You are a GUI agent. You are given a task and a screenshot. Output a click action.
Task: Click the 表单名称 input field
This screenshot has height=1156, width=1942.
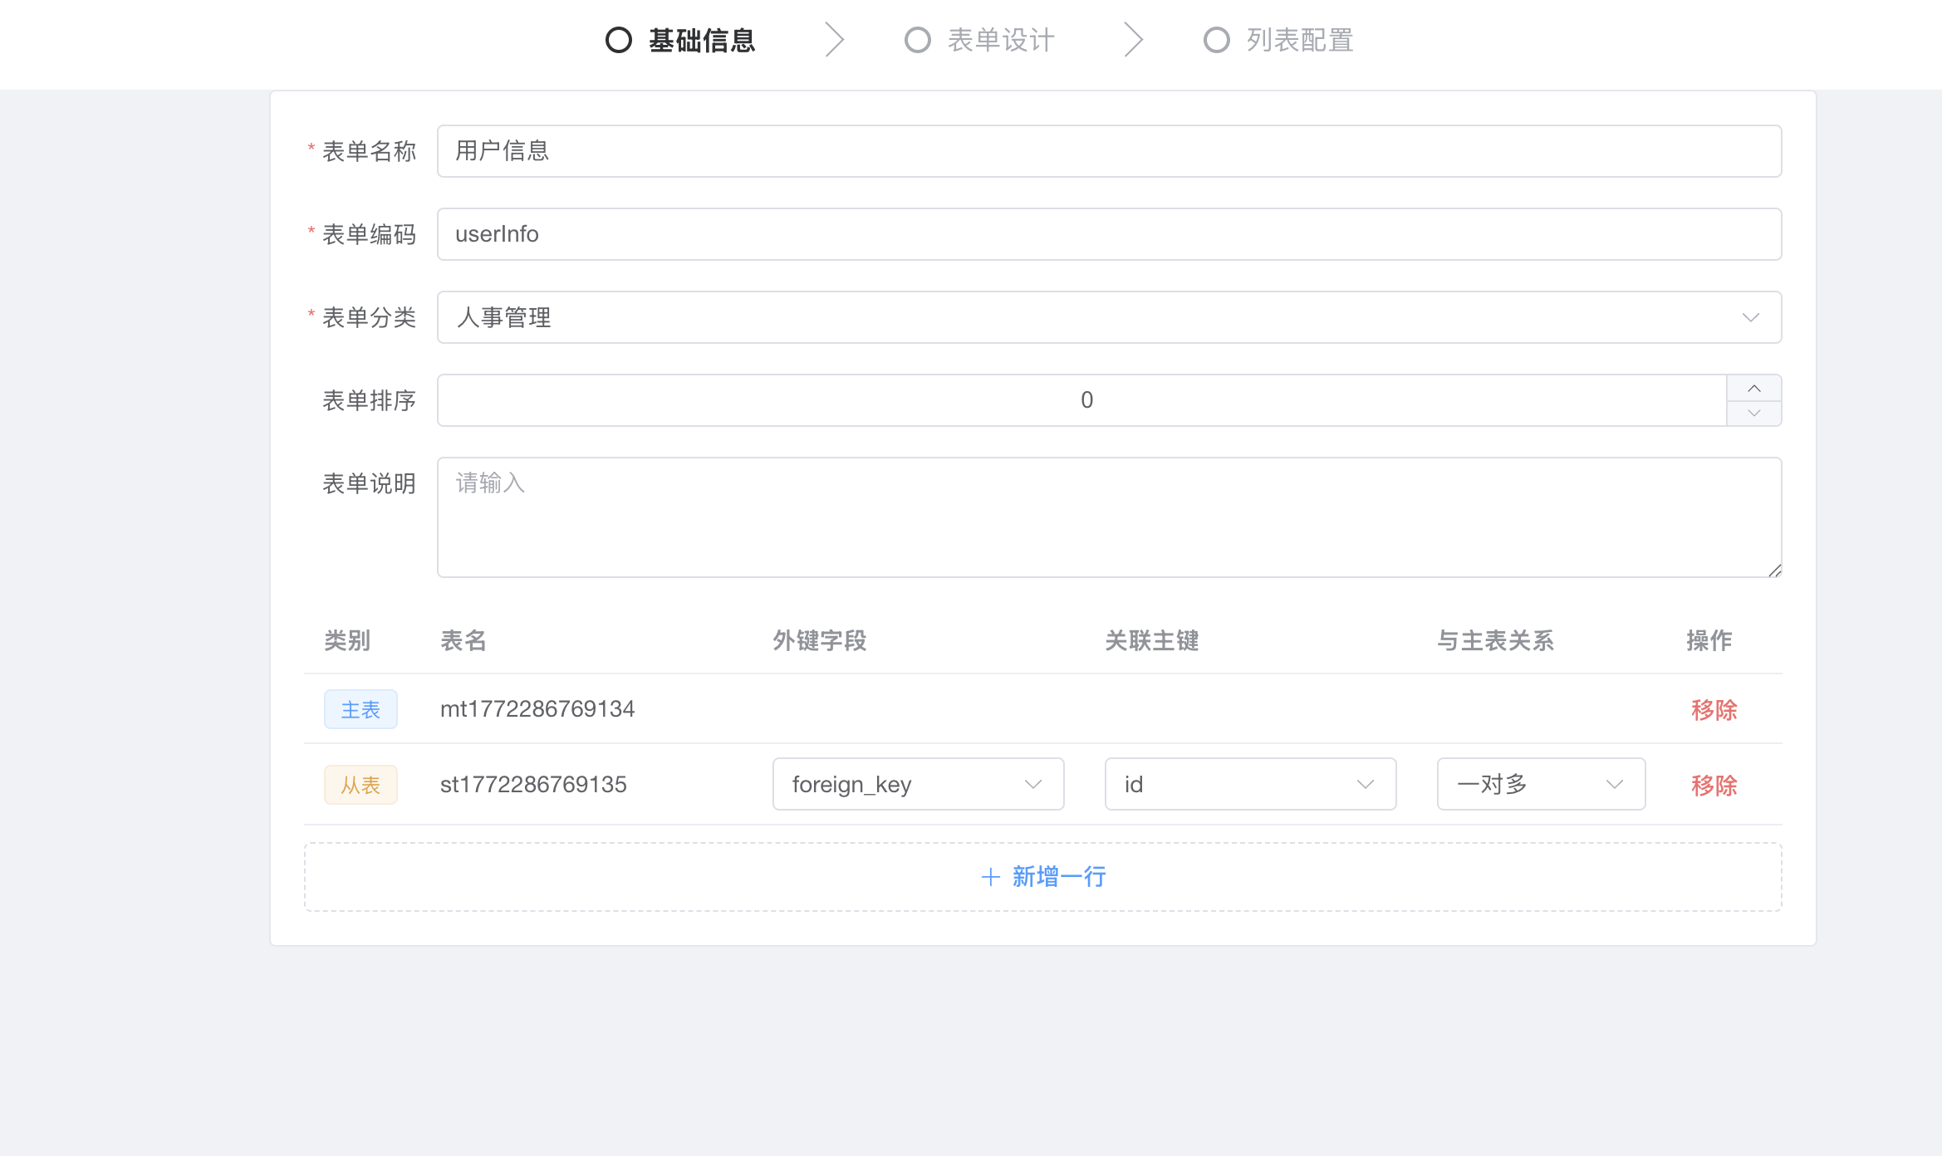point(1109,151)
